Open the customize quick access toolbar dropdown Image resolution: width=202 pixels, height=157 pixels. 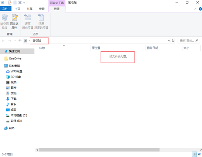coord(24,2)
